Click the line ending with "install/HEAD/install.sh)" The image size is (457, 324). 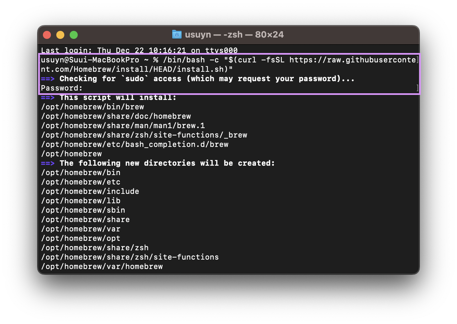[x=137, y=69]
